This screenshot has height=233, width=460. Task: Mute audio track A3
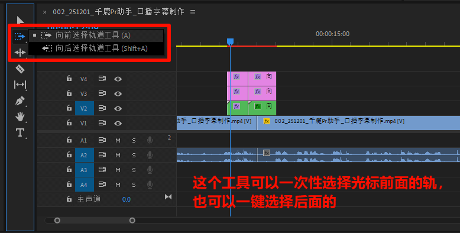point(118,170)
